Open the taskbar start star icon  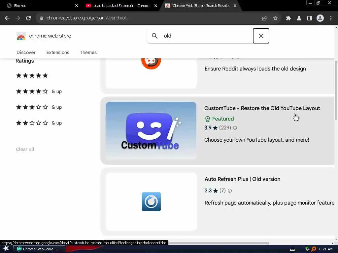[x=6, y=249]
